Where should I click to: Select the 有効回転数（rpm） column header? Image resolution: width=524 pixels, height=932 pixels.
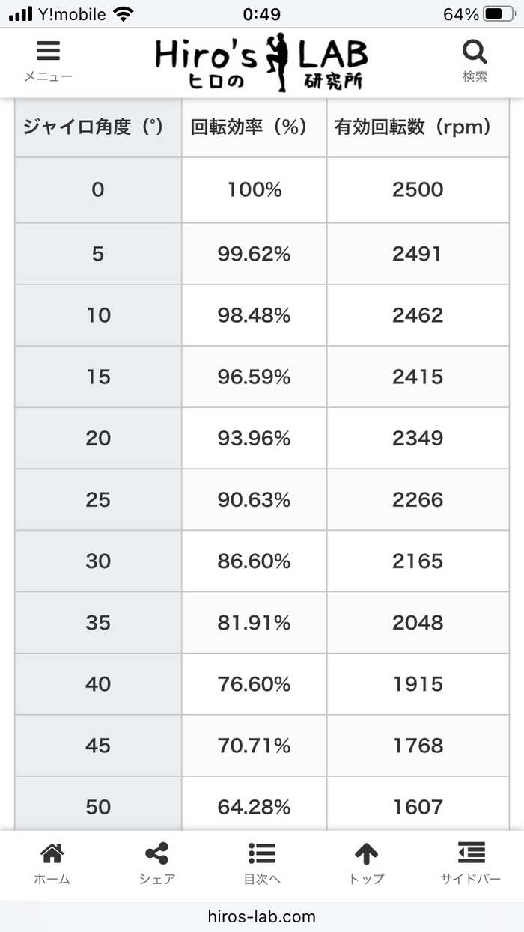point(418,127)
